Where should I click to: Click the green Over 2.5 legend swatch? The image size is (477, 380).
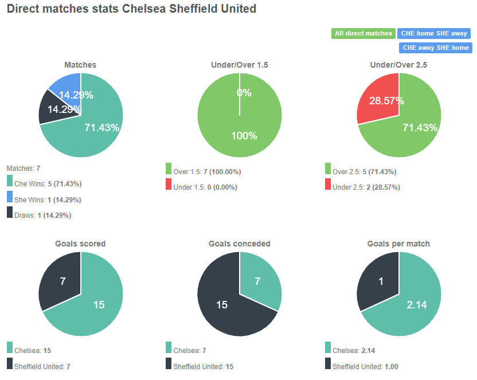(x=327, y=171)
